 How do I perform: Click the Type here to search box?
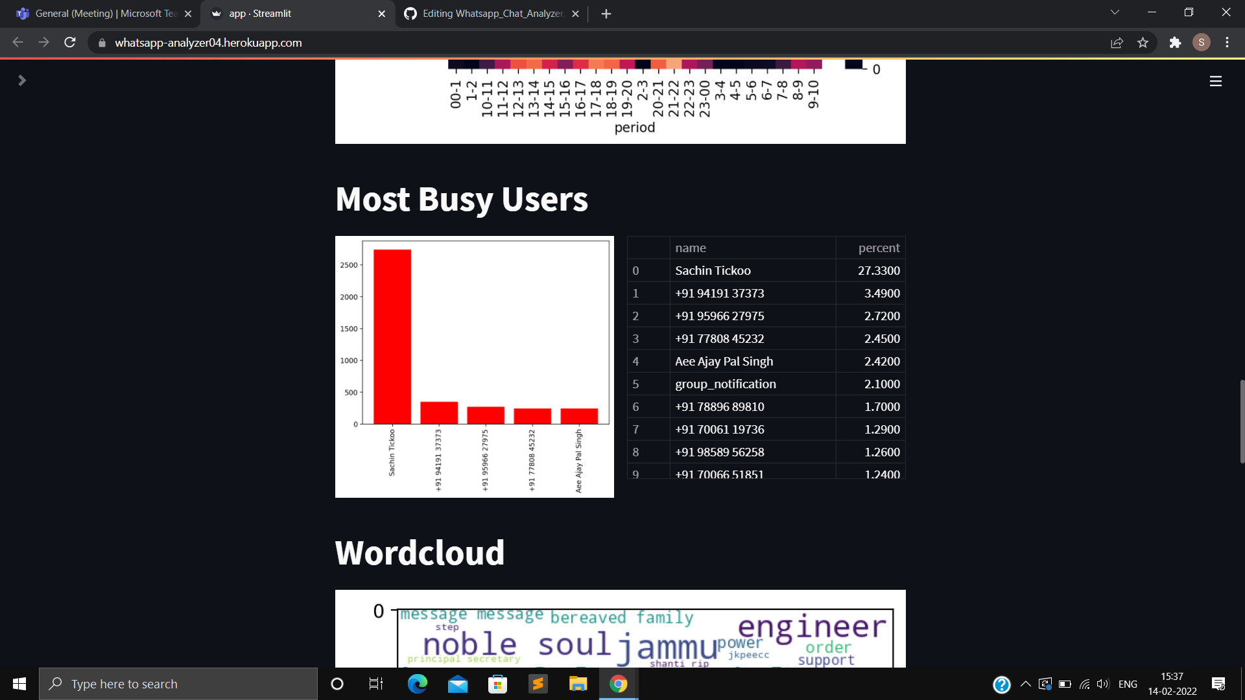(x=178, y=684)
